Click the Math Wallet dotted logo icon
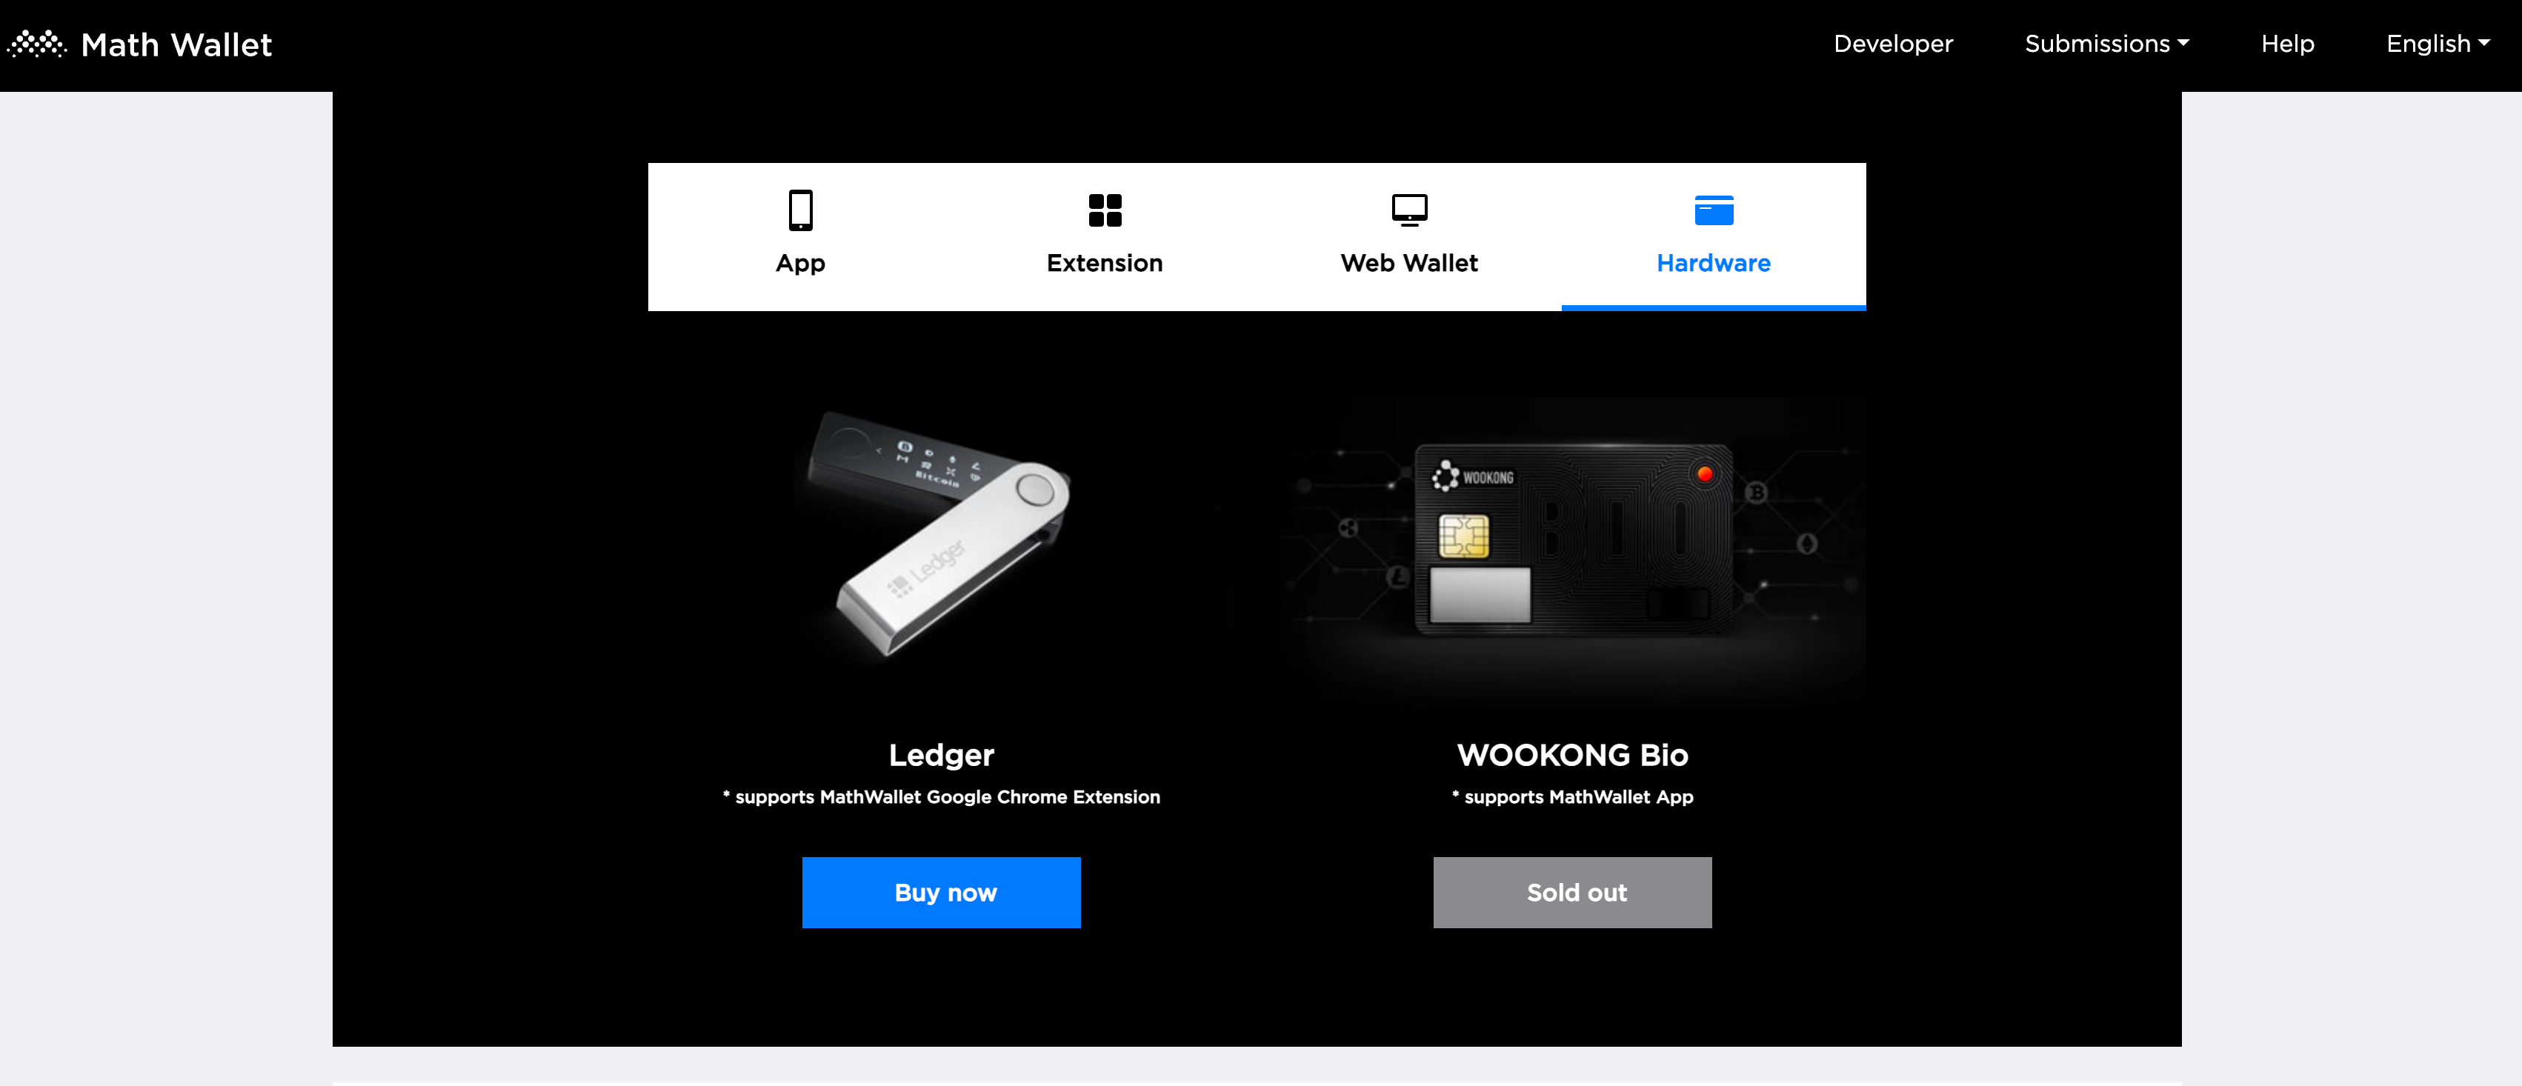Image resolution: width=2522 pixels, height=1086 pixels. click(x=37, y=44)
